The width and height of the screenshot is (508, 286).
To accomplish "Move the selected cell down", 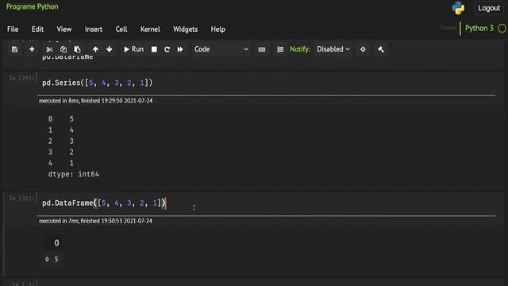I will pyautogui.click(x=110, y=49).
